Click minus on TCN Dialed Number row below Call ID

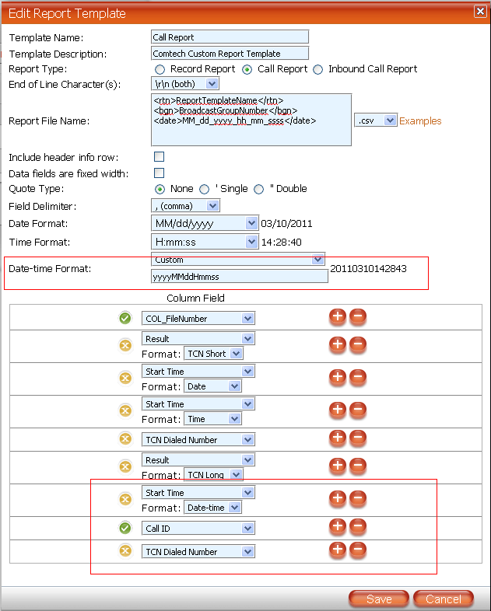pos(358,550)
